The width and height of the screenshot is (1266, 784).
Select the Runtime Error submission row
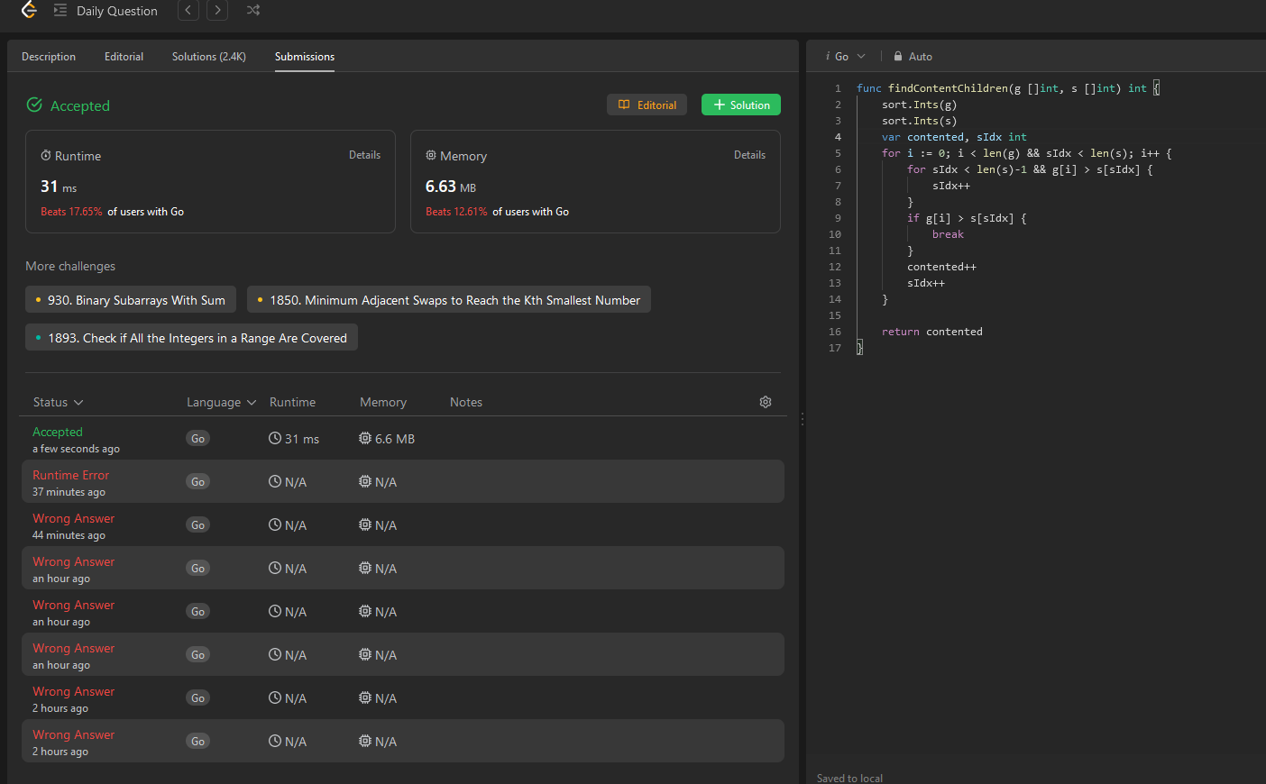point(402,481)
